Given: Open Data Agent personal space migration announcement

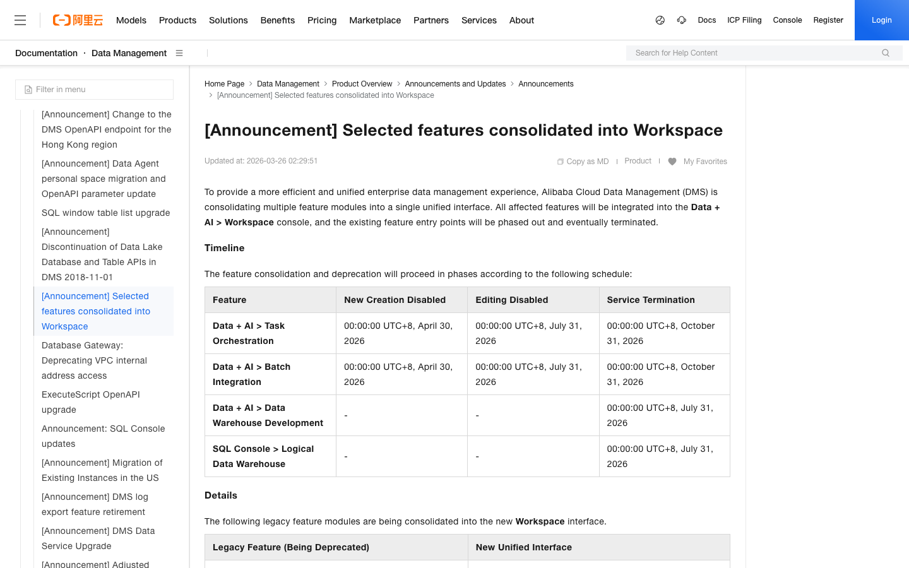Looking at the screenshot, I should [x=104, y=179].
